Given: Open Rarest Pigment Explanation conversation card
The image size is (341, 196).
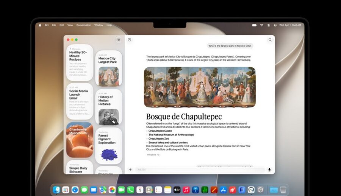Looking at the screenshot, I should [x=109, y=146].
